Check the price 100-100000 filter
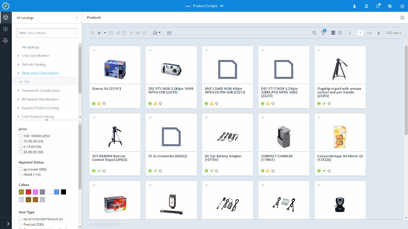 20,136
